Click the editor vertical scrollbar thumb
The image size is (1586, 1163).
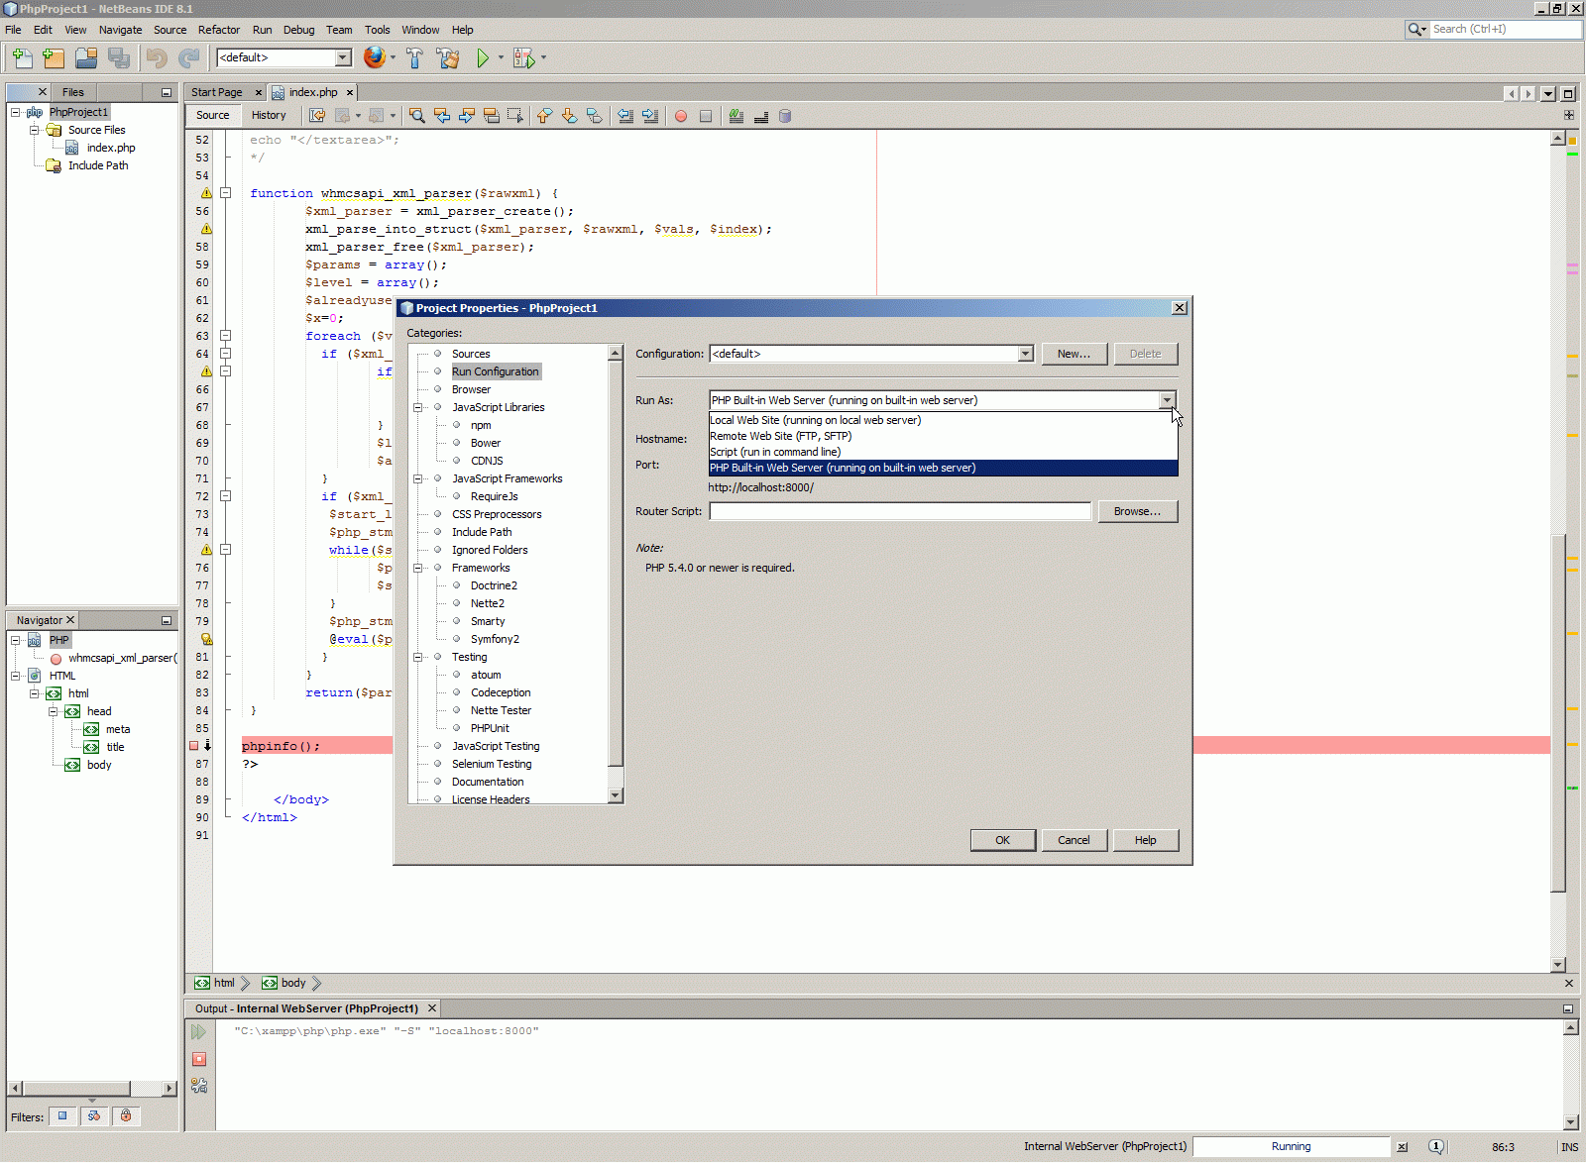click(1558, 713)
